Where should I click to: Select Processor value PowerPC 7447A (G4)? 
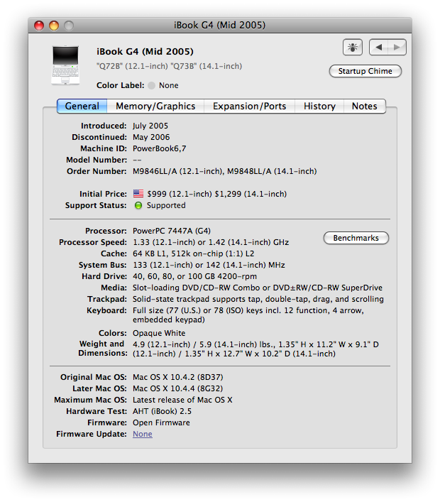point(172,231)
